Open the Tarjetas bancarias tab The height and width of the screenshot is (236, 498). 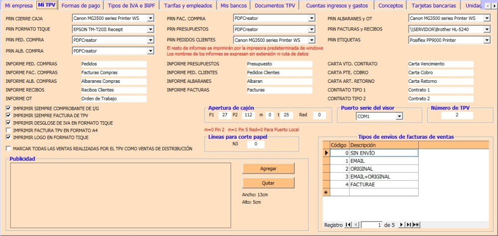[433, 6]
